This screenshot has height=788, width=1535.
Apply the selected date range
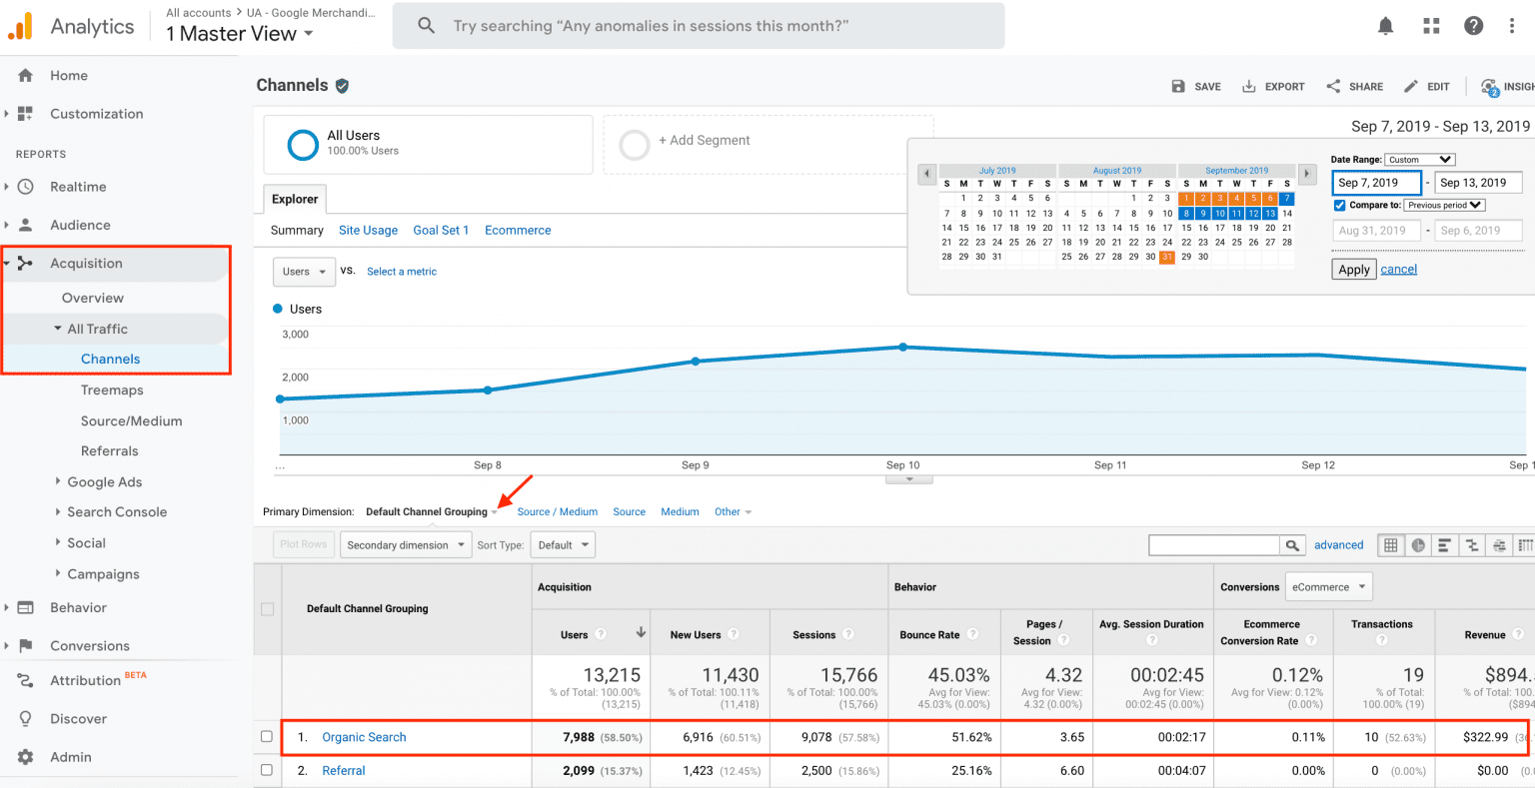click(x=1353, y=269)
